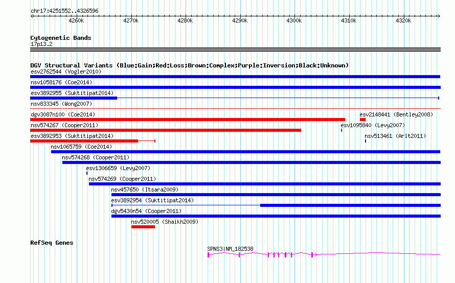This screenshot has height=283, width=455.
Task: Click the RefSeq Genes track heading
Action: pos(52,243)
